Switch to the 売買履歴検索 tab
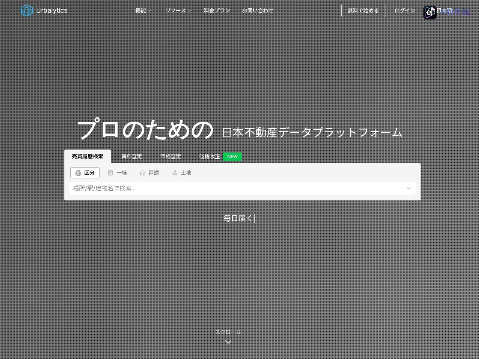Viewport: 479px width, 359px height. (x=88, y=156)
